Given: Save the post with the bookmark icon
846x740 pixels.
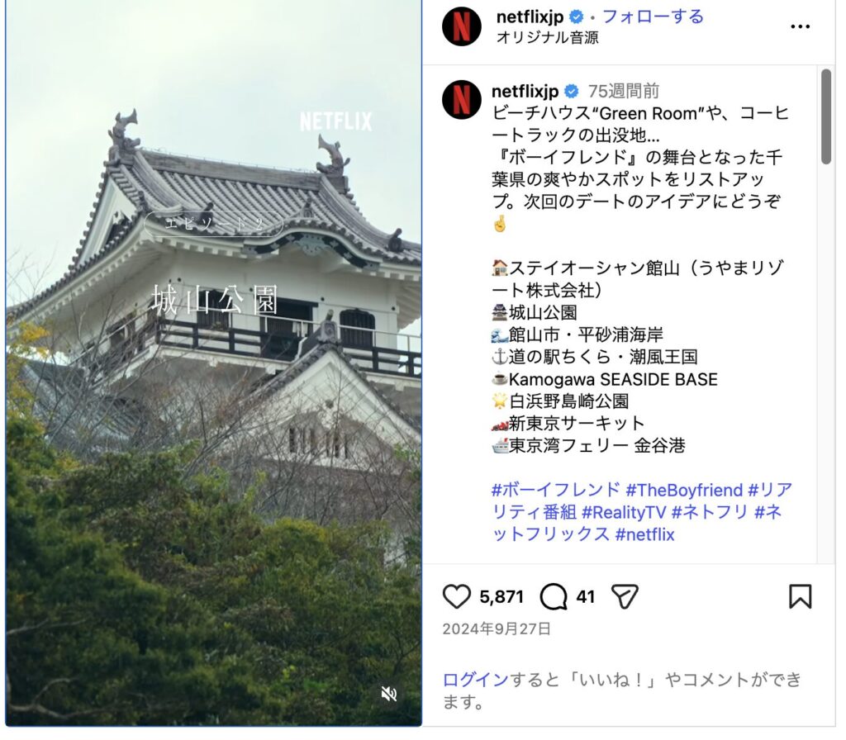Looking at the screenshot, I should coord(800,596).
